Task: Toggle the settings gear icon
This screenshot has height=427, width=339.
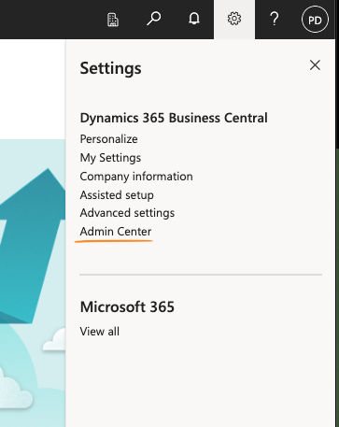Action: coord(234,19)
